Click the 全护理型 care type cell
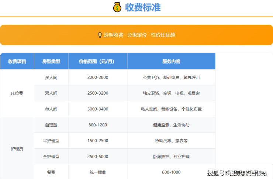This screenshot has width=273, height=179. [x=51, y=157]
